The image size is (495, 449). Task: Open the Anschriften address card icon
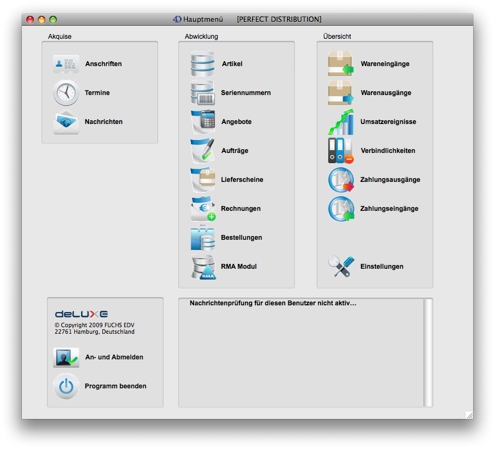coord(66,64)
